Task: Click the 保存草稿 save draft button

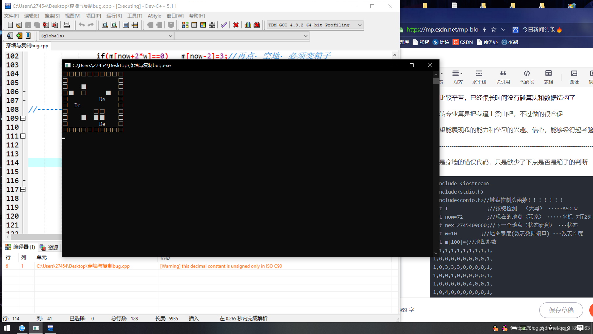Action: 561,310
